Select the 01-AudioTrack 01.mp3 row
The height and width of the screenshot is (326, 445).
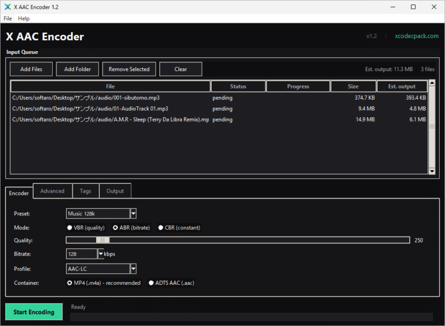pyautogui.click(x=219, y=108)
